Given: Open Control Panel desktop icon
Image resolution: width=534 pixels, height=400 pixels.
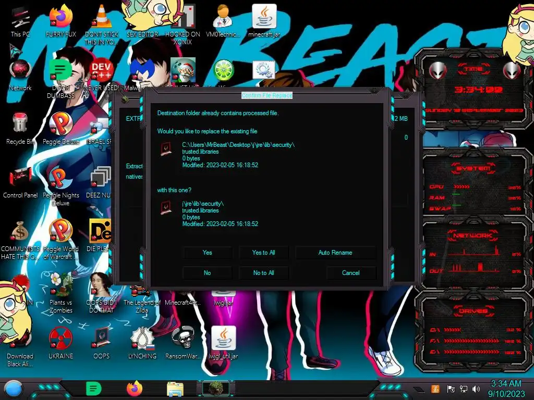Looking at the screenshot, I should pos(20,182).
